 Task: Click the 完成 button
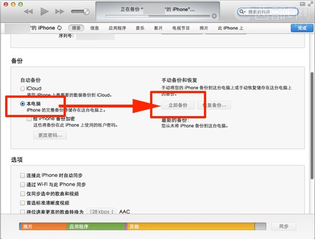coord(302,28)
